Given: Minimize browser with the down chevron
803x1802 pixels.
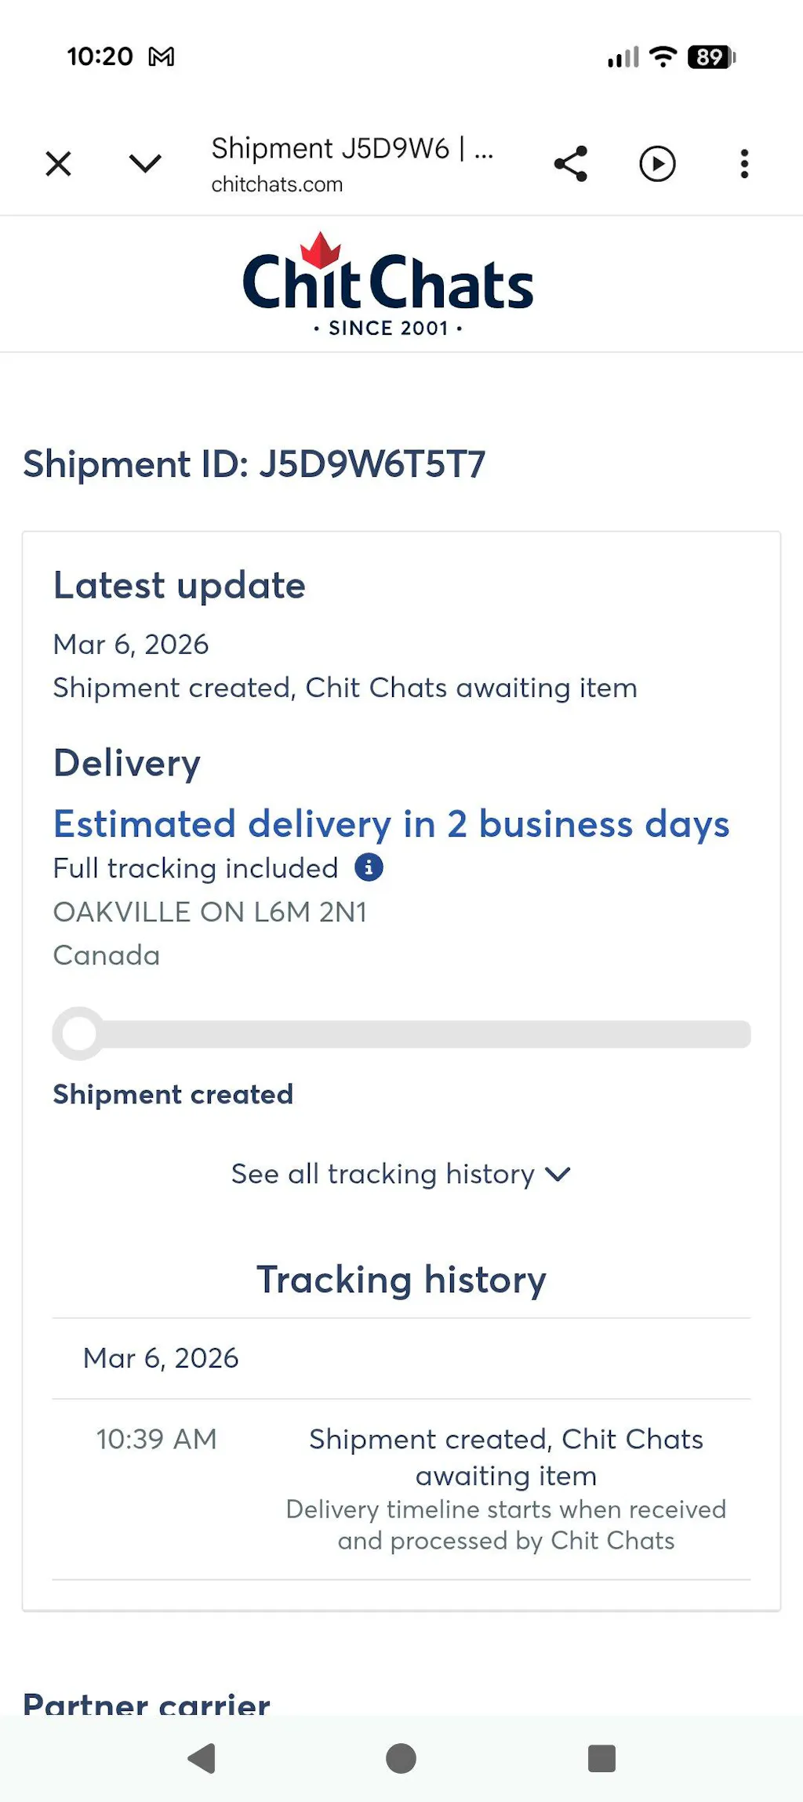Looking at the screenshot, I should pos(145,164).
